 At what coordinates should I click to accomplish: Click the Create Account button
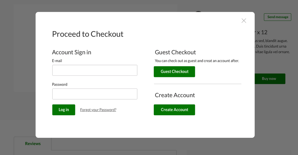(174, 110)
